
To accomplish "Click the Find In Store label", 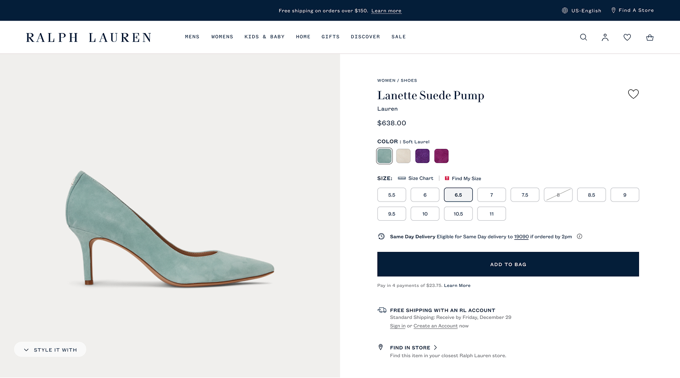I will 410,348.
